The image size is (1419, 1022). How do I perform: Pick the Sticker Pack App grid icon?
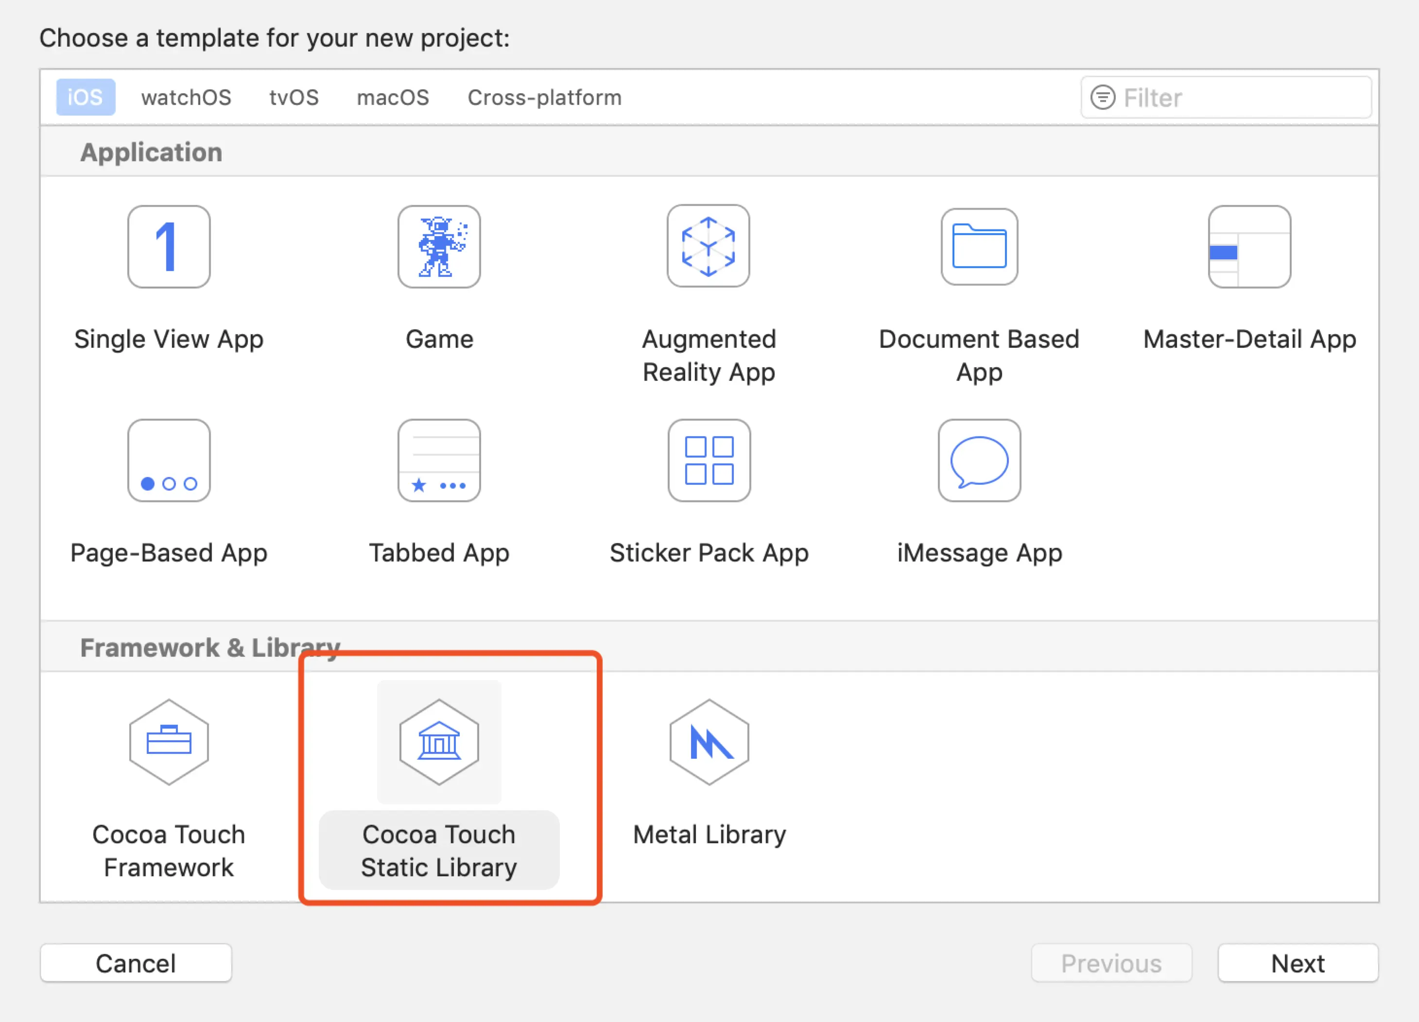click(709, 460)
